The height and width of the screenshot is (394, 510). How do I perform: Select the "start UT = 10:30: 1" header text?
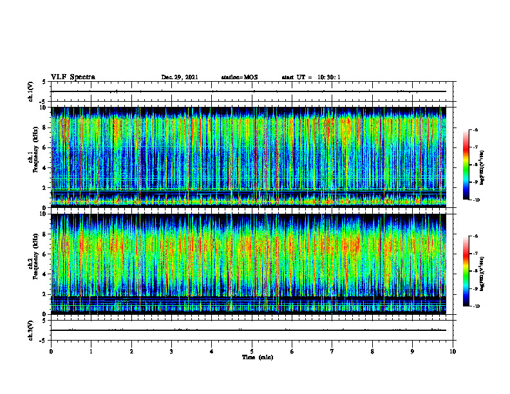click(311, 77)
